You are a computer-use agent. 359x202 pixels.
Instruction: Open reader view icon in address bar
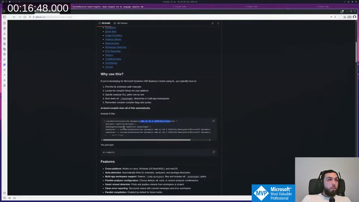(x=331, y=17)
